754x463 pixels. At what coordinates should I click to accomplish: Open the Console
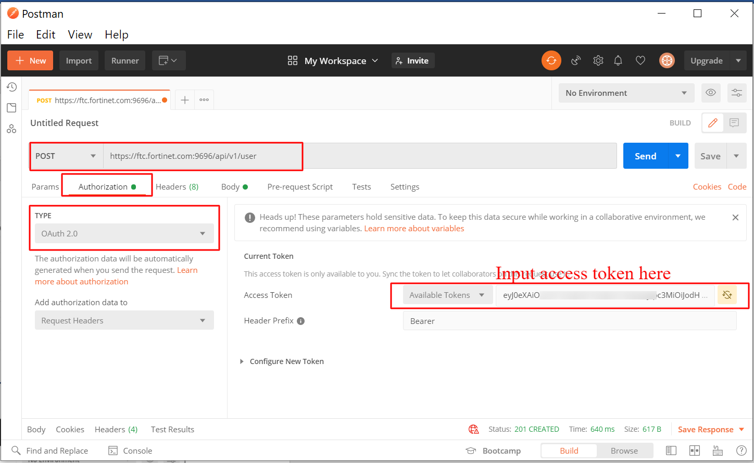click(x=130, y=451)
